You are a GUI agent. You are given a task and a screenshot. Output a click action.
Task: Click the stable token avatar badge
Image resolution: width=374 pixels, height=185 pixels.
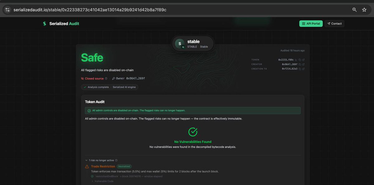click(180, 44)
